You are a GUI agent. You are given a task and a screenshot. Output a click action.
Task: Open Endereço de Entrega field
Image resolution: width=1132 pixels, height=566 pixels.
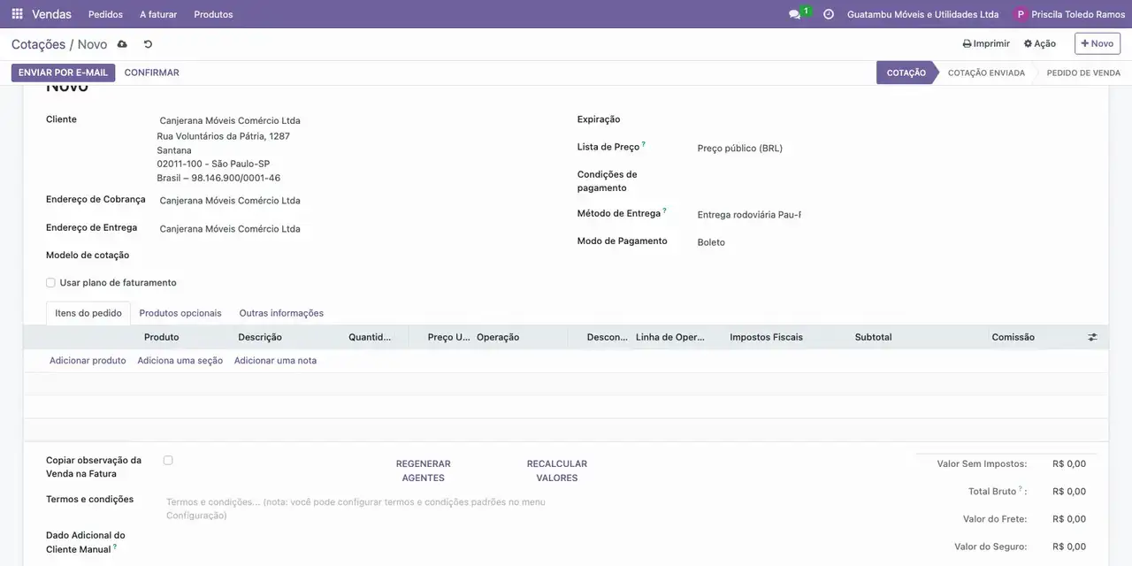coord(354,229)
